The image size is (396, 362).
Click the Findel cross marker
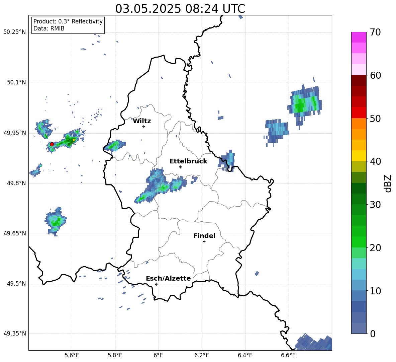click(204, 242)
